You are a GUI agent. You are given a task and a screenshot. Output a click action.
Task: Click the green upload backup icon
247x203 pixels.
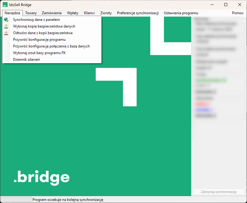[x=6, y=26]
